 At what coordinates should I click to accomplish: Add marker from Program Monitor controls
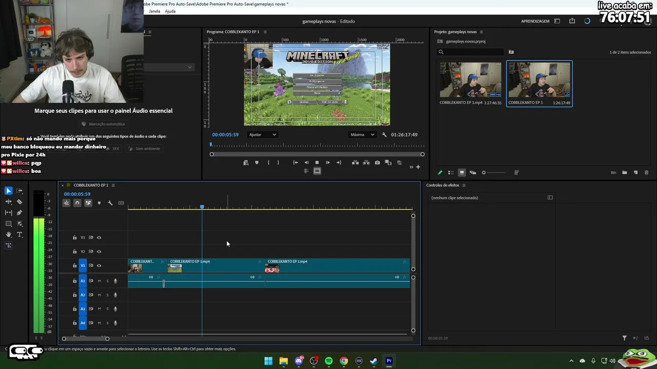257,162
